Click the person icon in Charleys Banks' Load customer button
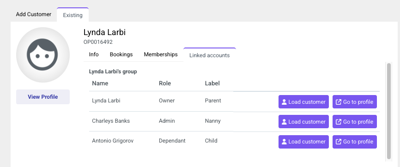The image size is (400, 167). [x=284, y=122]
